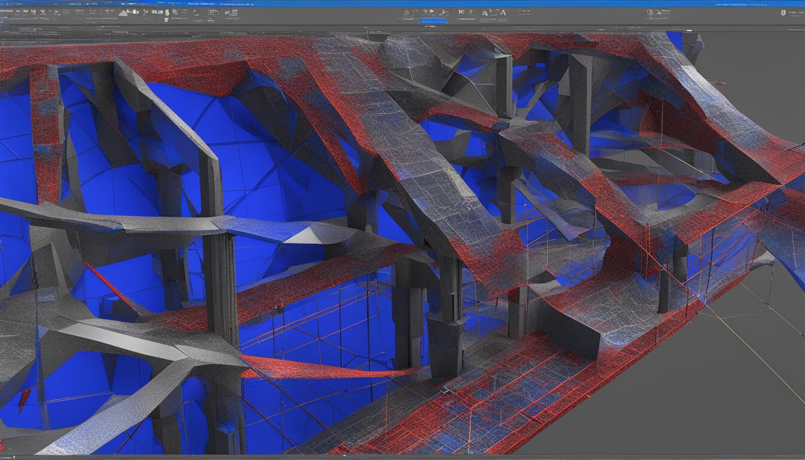
Task: Enable the small checkbox near the S icon
Action: coord(167,19)
